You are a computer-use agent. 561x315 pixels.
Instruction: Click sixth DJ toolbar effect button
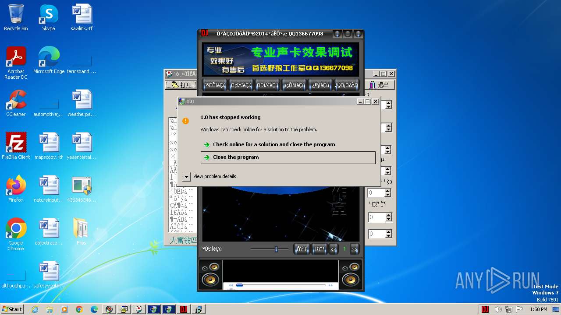(x=347, y=85)
